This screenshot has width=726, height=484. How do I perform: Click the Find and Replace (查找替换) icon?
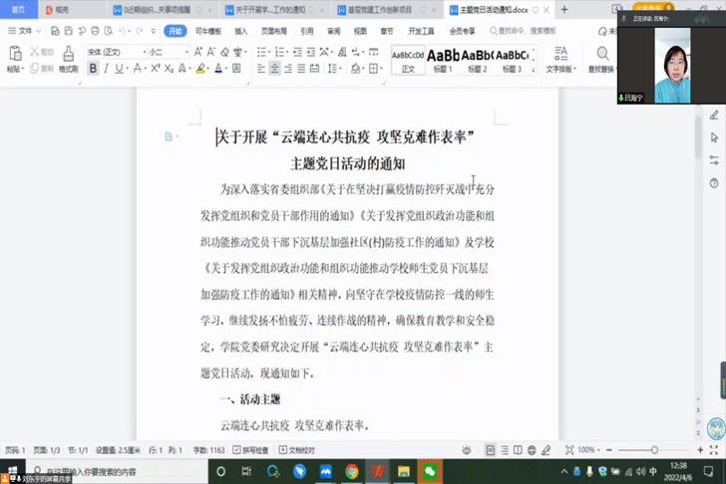601,57
